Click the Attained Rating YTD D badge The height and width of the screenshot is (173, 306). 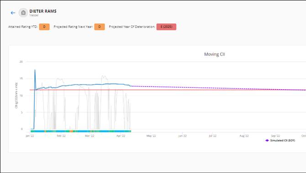pos(44,27)
